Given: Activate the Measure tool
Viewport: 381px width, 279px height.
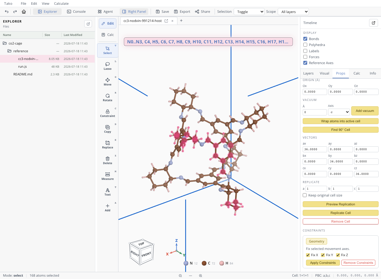Looking at the screenshot, I should 107,176.
